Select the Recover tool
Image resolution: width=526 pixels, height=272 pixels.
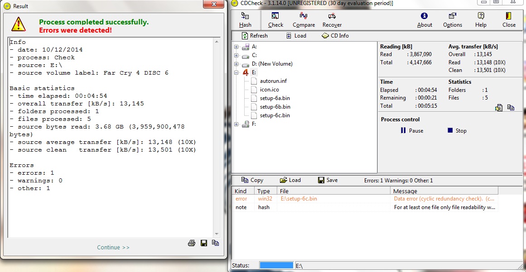tap(332, 20)
